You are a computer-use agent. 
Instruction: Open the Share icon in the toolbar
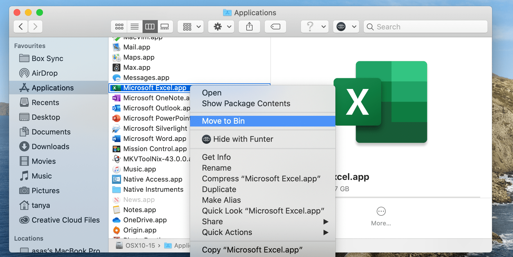point(249,26)
